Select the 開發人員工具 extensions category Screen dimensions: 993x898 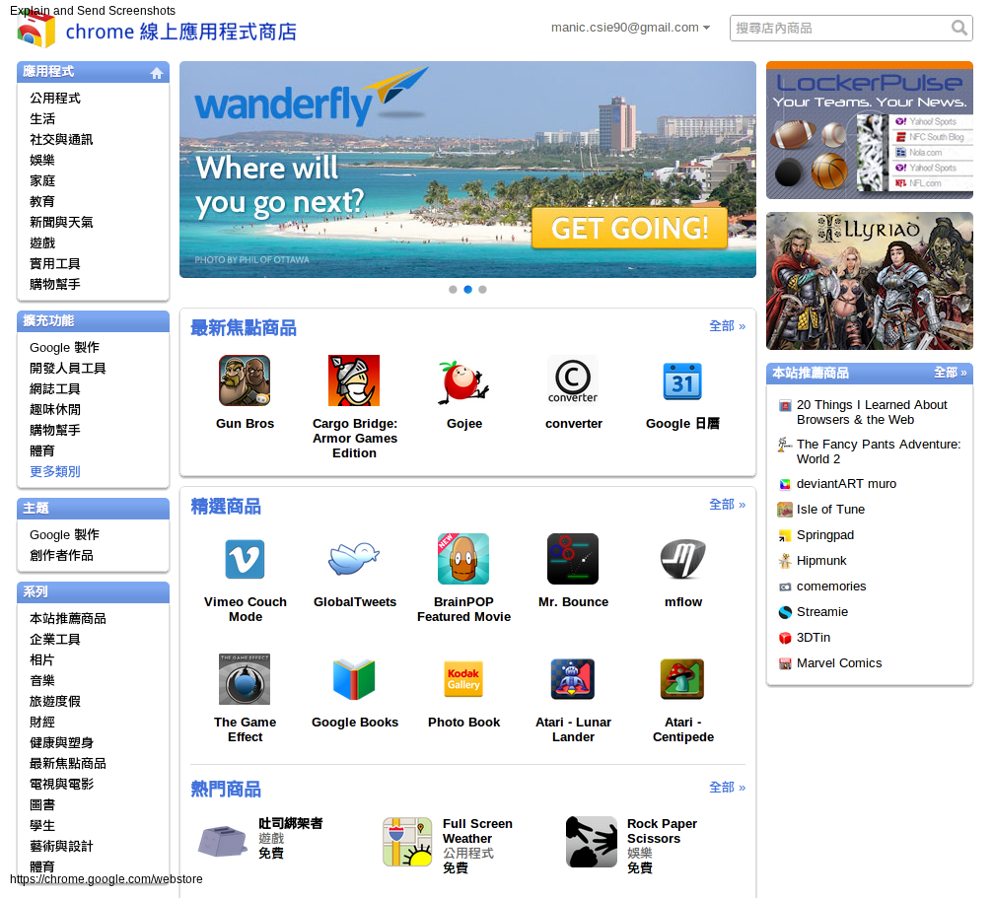tap(68, 369)
